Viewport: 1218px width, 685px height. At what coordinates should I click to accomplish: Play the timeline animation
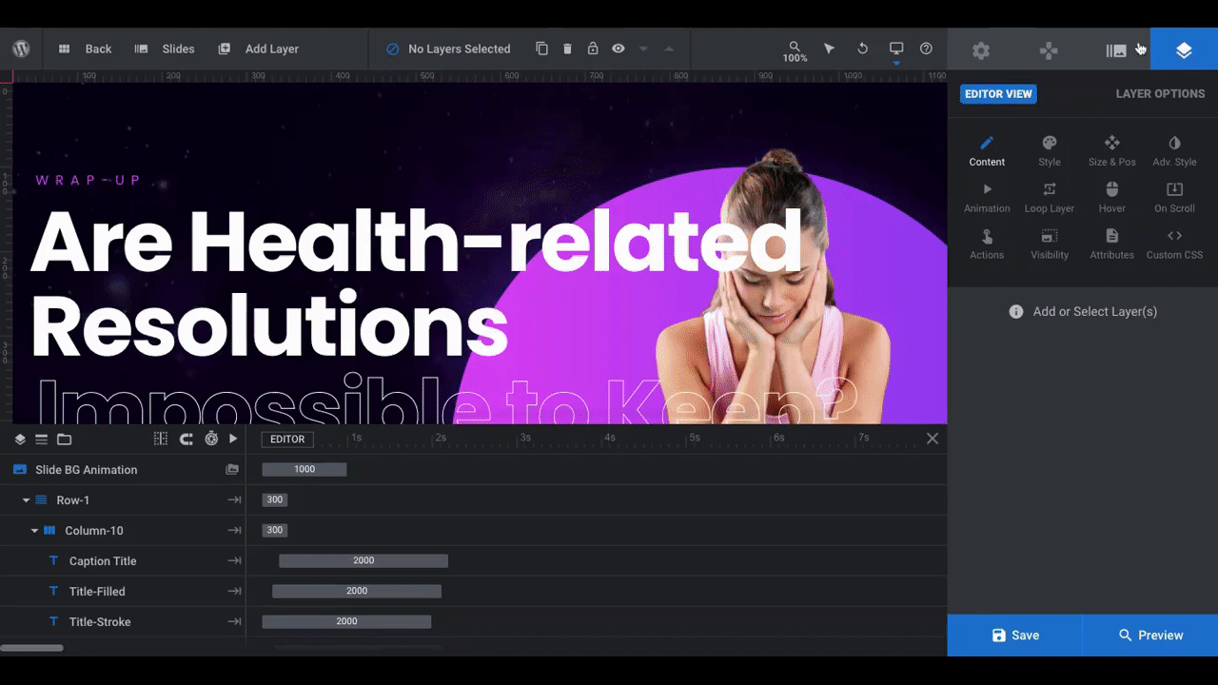tap(233, 439)
